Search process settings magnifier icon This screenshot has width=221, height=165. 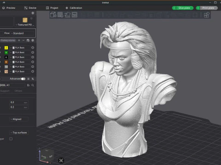(33, 85)
